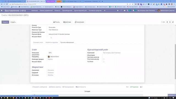Image resolution: width=176 pixels, height=99 pixels.
Task: Click the followers count icon
Action: [x=141, y=87]
